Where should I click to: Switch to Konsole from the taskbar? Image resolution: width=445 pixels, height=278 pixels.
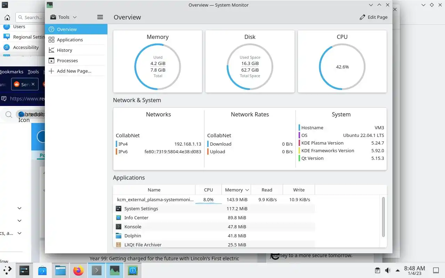pyautogui.click(x=97, y=270)
